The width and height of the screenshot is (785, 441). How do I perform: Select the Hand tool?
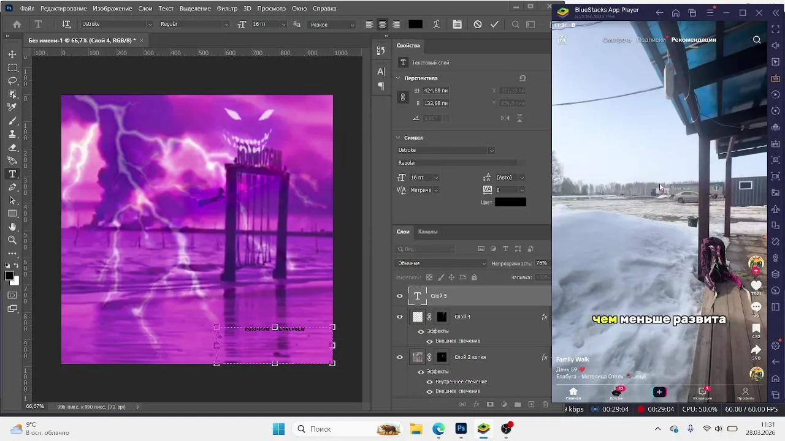pyautogui.click(x=12, y=227)
